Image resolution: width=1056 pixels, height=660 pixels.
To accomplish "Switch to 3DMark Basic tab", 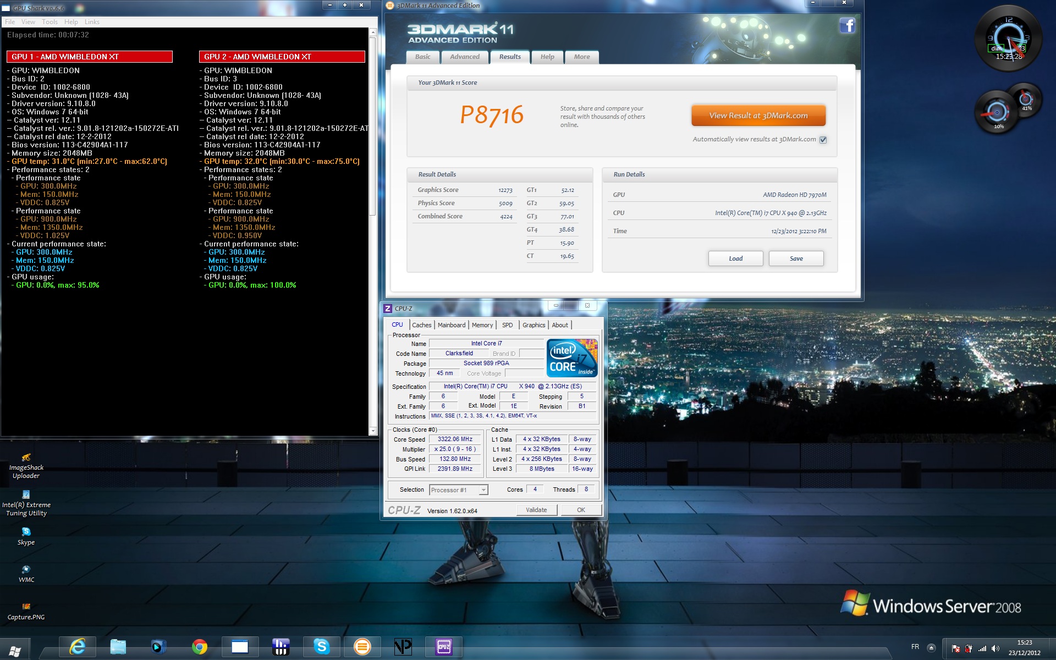I will pyautogui.click(x=422, y=57).
